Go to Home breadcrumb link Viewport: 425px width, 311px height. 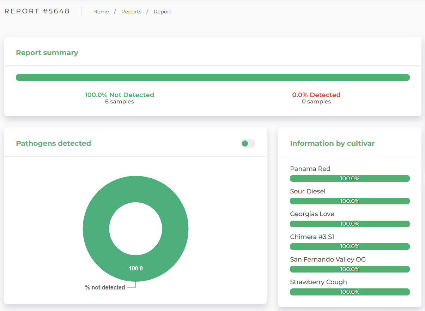click(x=101, y=12)
